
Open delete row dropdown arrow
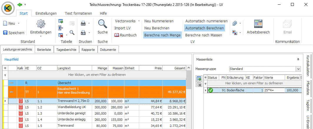66,35
